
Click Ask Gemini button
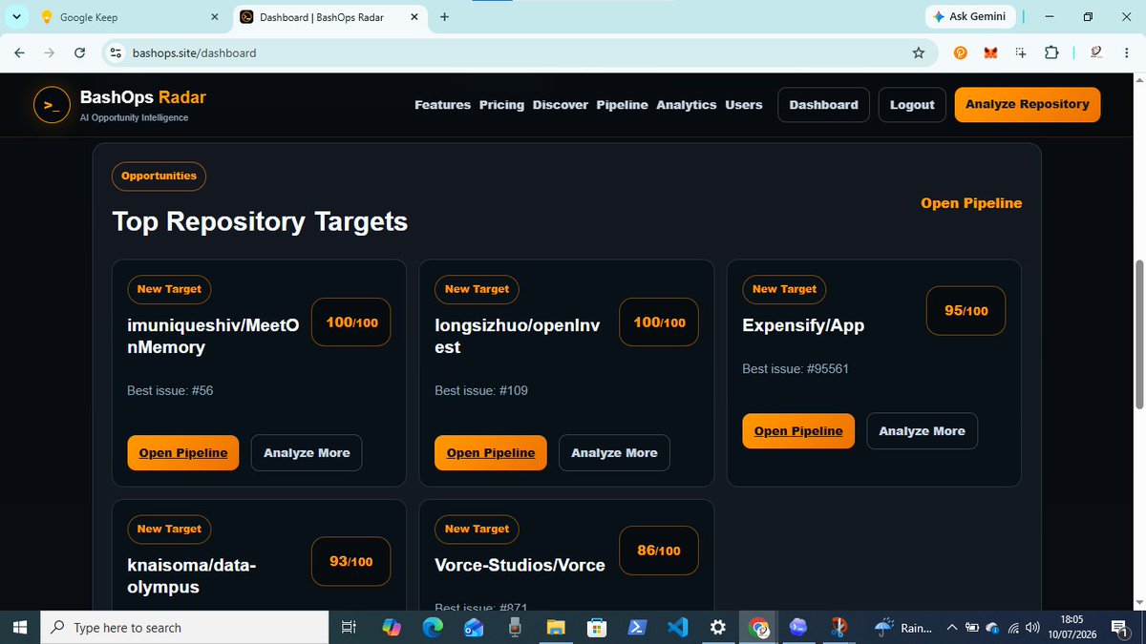(x=969, y=16)
